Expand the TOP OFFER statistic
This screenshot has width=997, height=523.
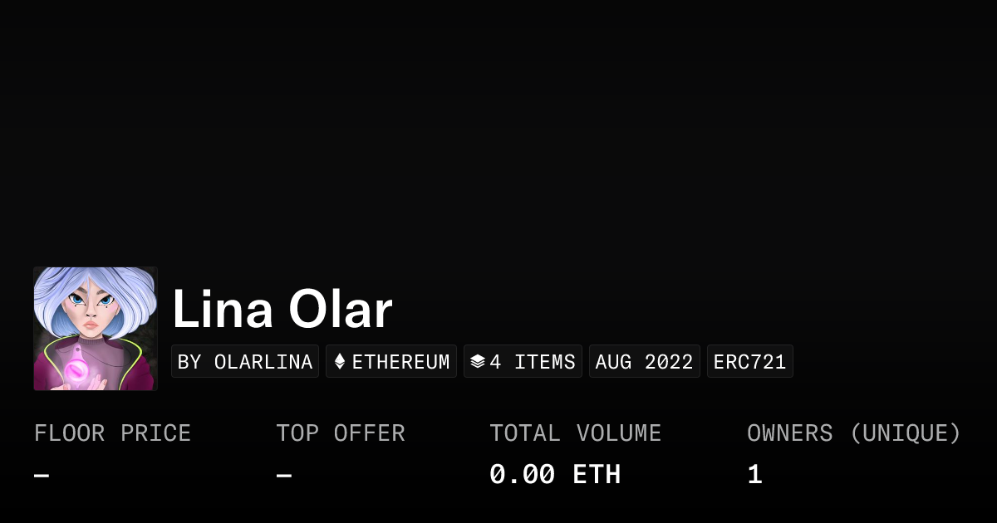coord(340,433)
